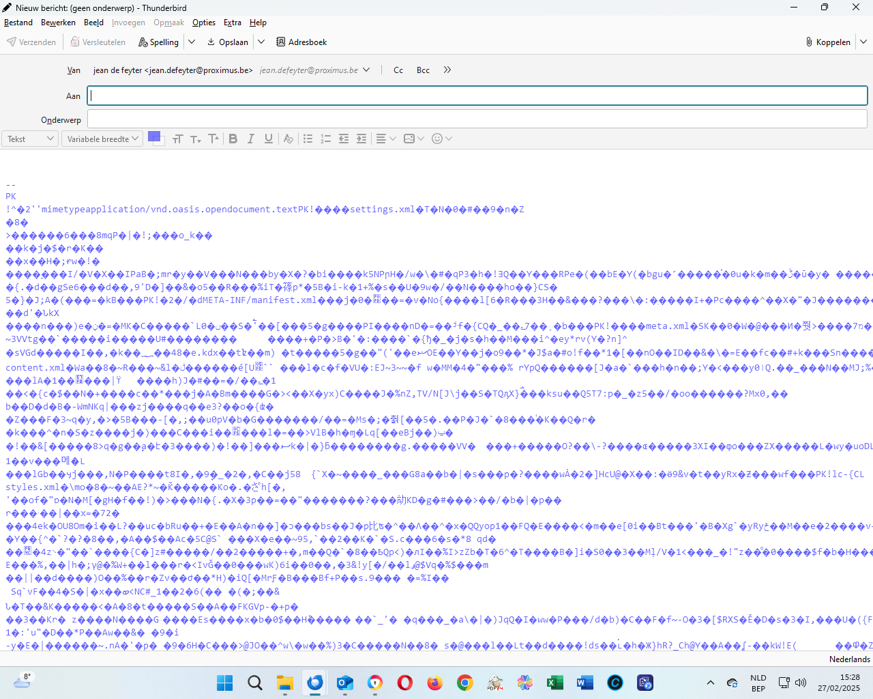873x699 pixels.
Task: Indent the text
Action: [x=361, y=139]
